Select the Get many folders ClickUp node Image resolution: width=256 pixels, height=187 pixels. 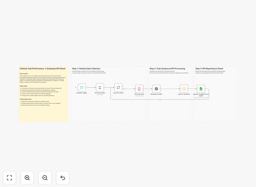coord(100,87)
